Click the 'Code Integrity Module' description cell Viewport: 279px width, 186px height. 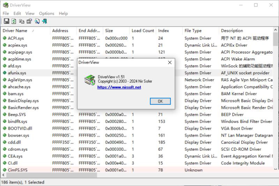point(243,163)
